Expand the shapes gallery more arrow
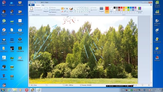Viewport: 163px width, 92px height. [89, 12]
